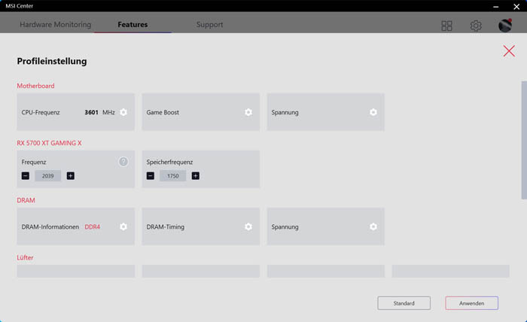Click the DRAM-Timing label

click(x=166, y=227)
